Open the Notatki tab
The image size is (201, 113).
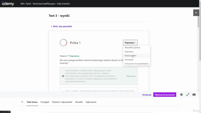[79, 102]
